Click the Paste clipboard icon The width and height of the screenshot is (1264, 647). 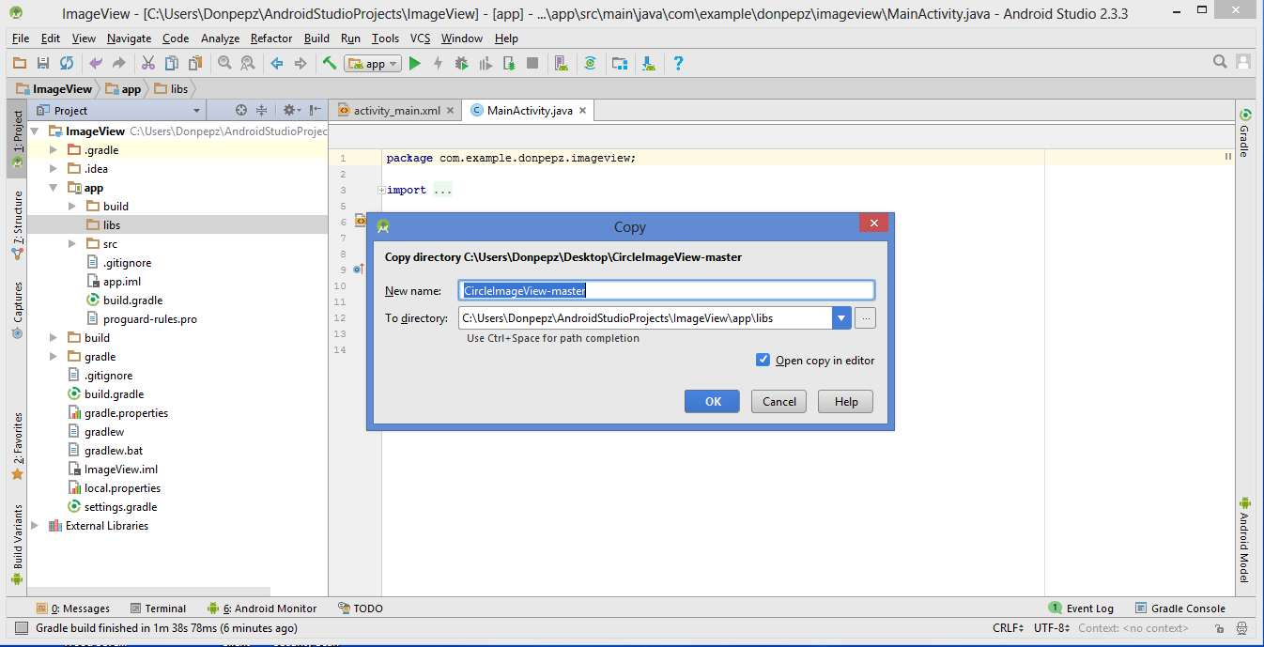(195, 63)
